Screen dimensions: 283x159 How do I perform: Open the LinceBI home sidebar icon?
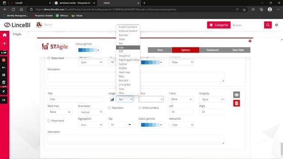point(4,35)
